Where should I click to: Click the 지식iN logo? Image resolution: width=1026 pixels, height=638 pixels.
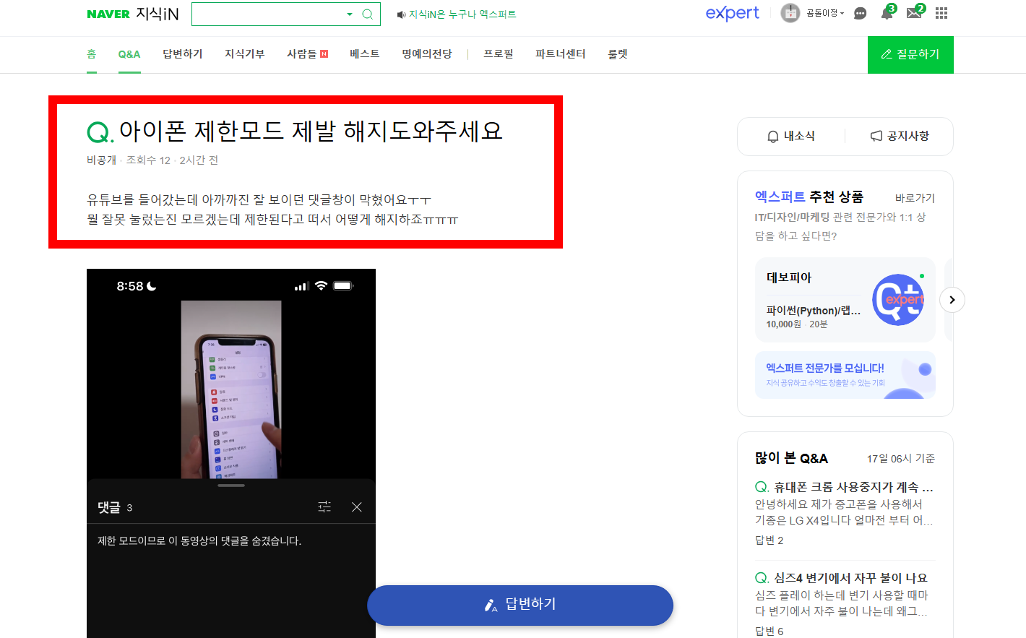click(x=158, y=14)
